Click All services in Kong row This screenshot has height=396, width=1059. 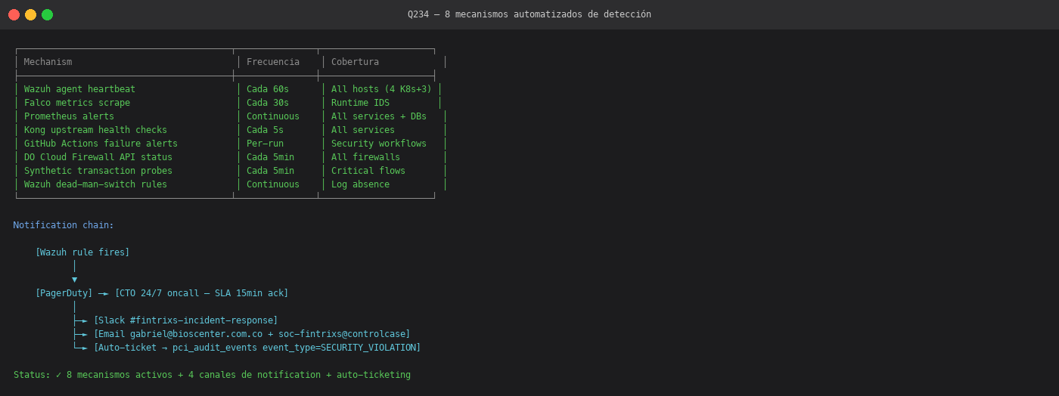tap(363, 130)
